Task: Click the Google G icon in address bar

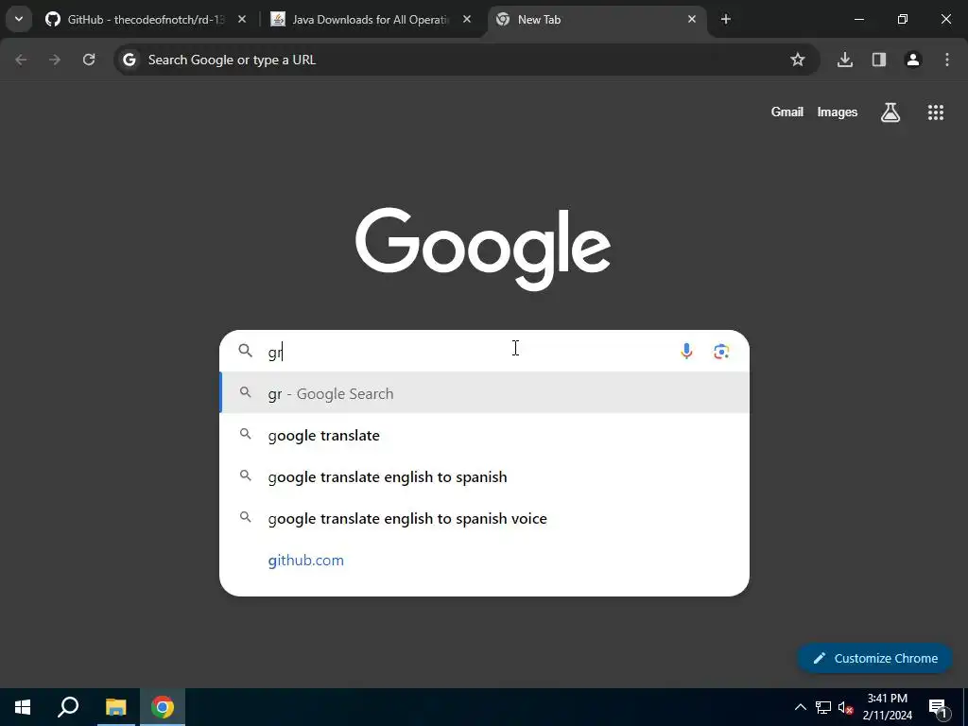Action: click(x=129, y=60)
